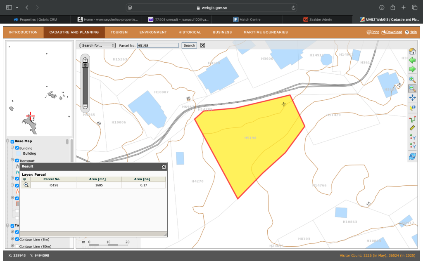423x264 pixels.
Task: Select the Zoom In magnifier tool
Action: click(x=412, y=79)
